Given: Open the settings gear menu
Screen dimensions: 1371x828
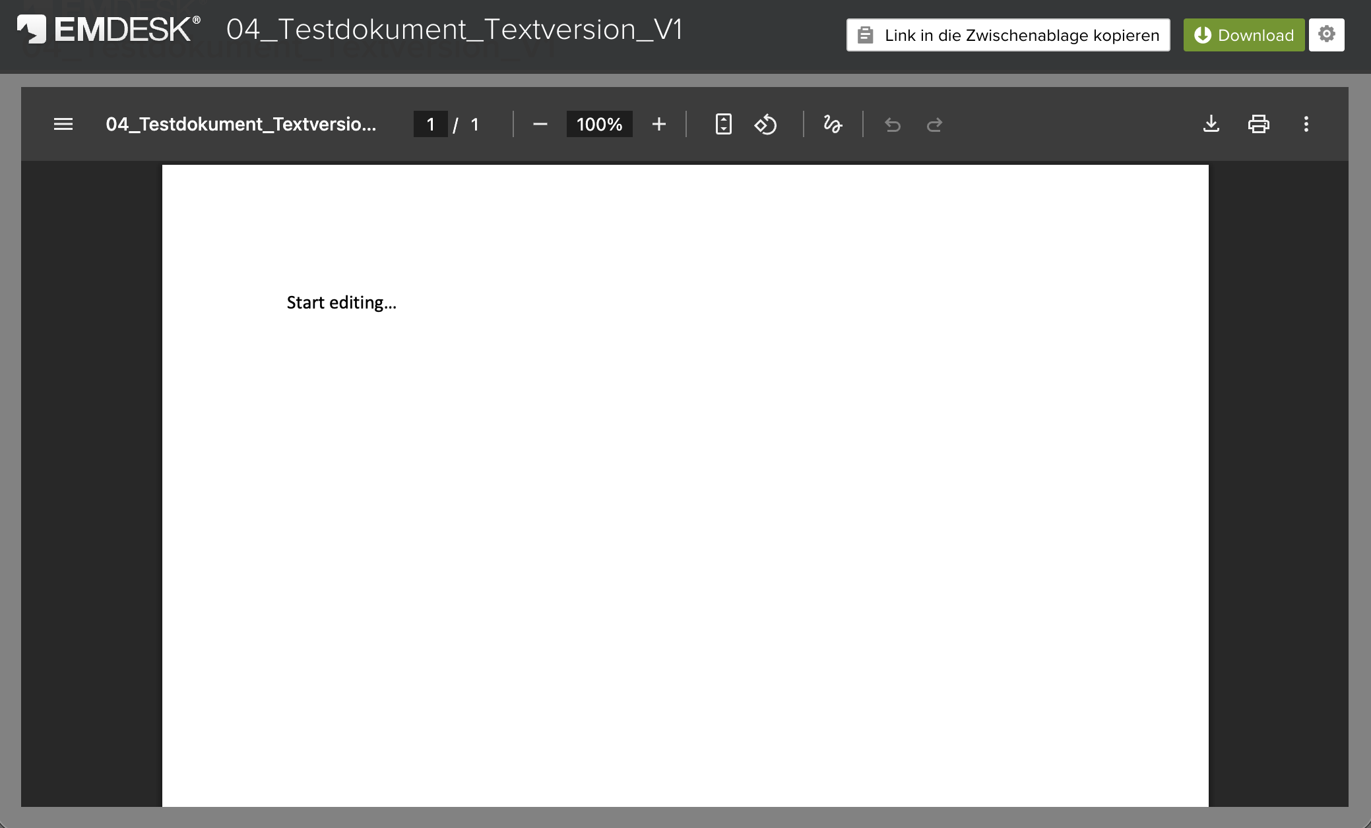Looking at the screenshot, I should pos(1326,34).
